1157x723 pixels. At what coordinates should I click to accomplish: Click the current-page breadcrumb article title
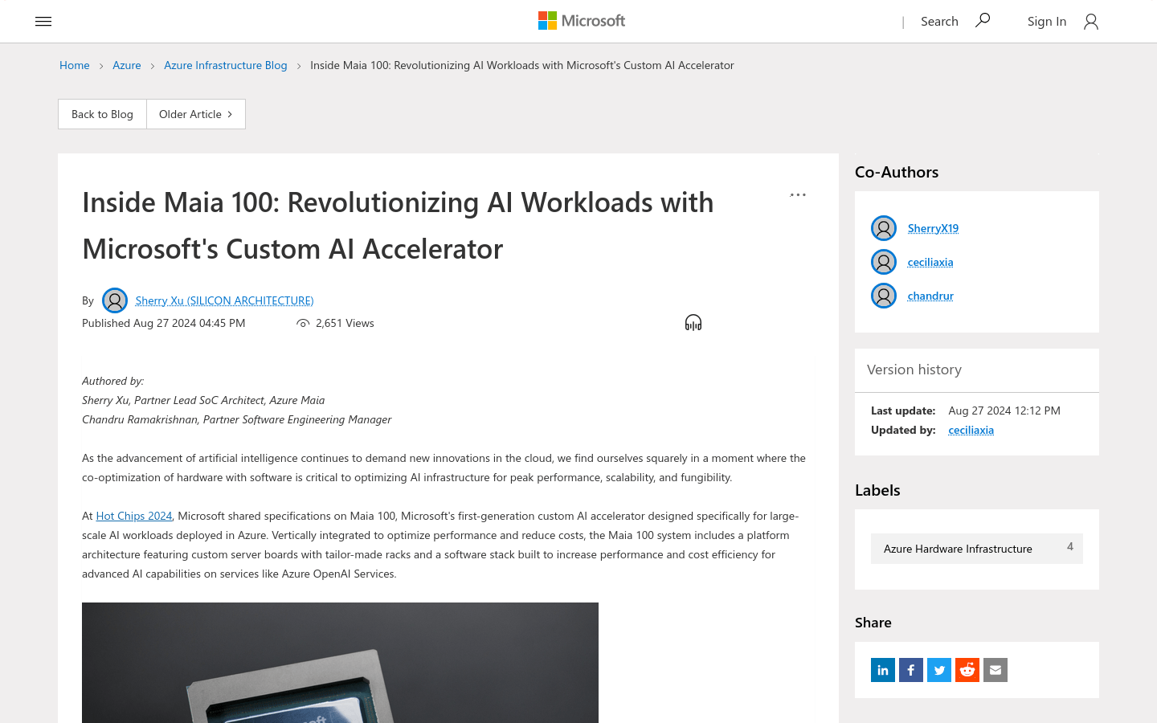point(522,65)
